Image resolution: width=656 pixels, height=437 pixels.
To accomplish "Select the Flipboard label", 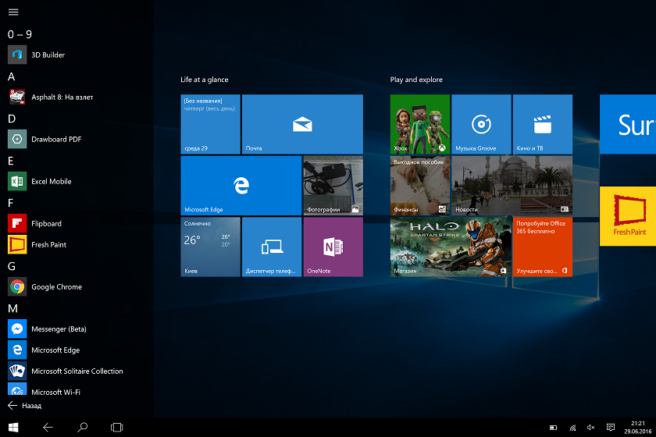I will (46, 224).
